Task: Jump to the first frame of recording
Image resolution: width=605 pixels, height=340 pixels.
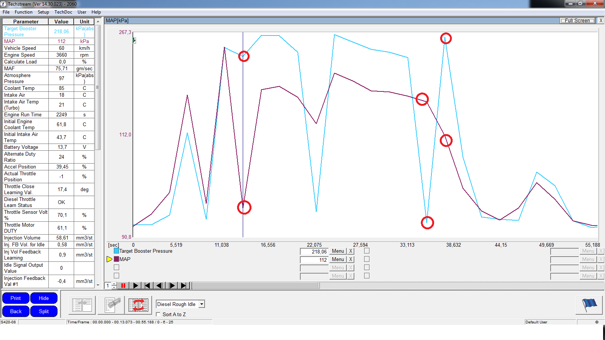Action: pos(147,286)
